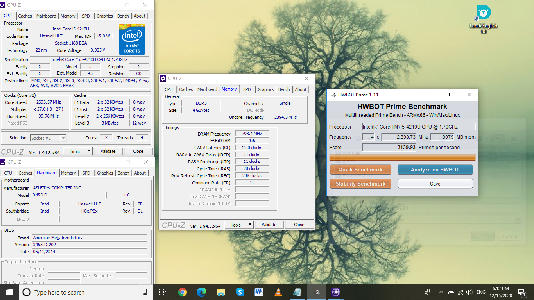Click the Multiplier value x 27.0
The width and height of the screenshot is (534, 300).
click(49, 109)
